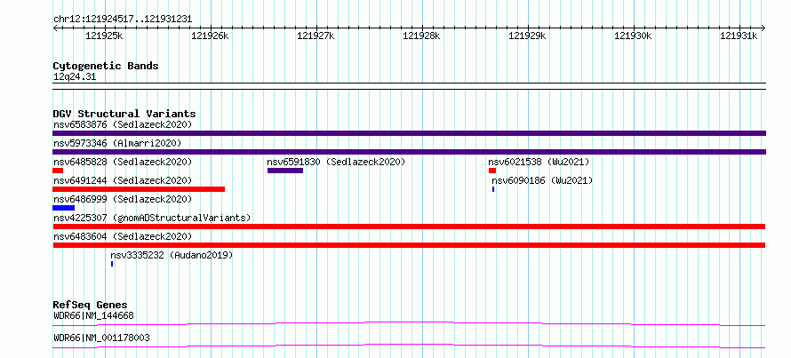Open label nsv6485828 (Sedlazeck2020)
Screen dimensions: 791x358
(x=123, y=162)
